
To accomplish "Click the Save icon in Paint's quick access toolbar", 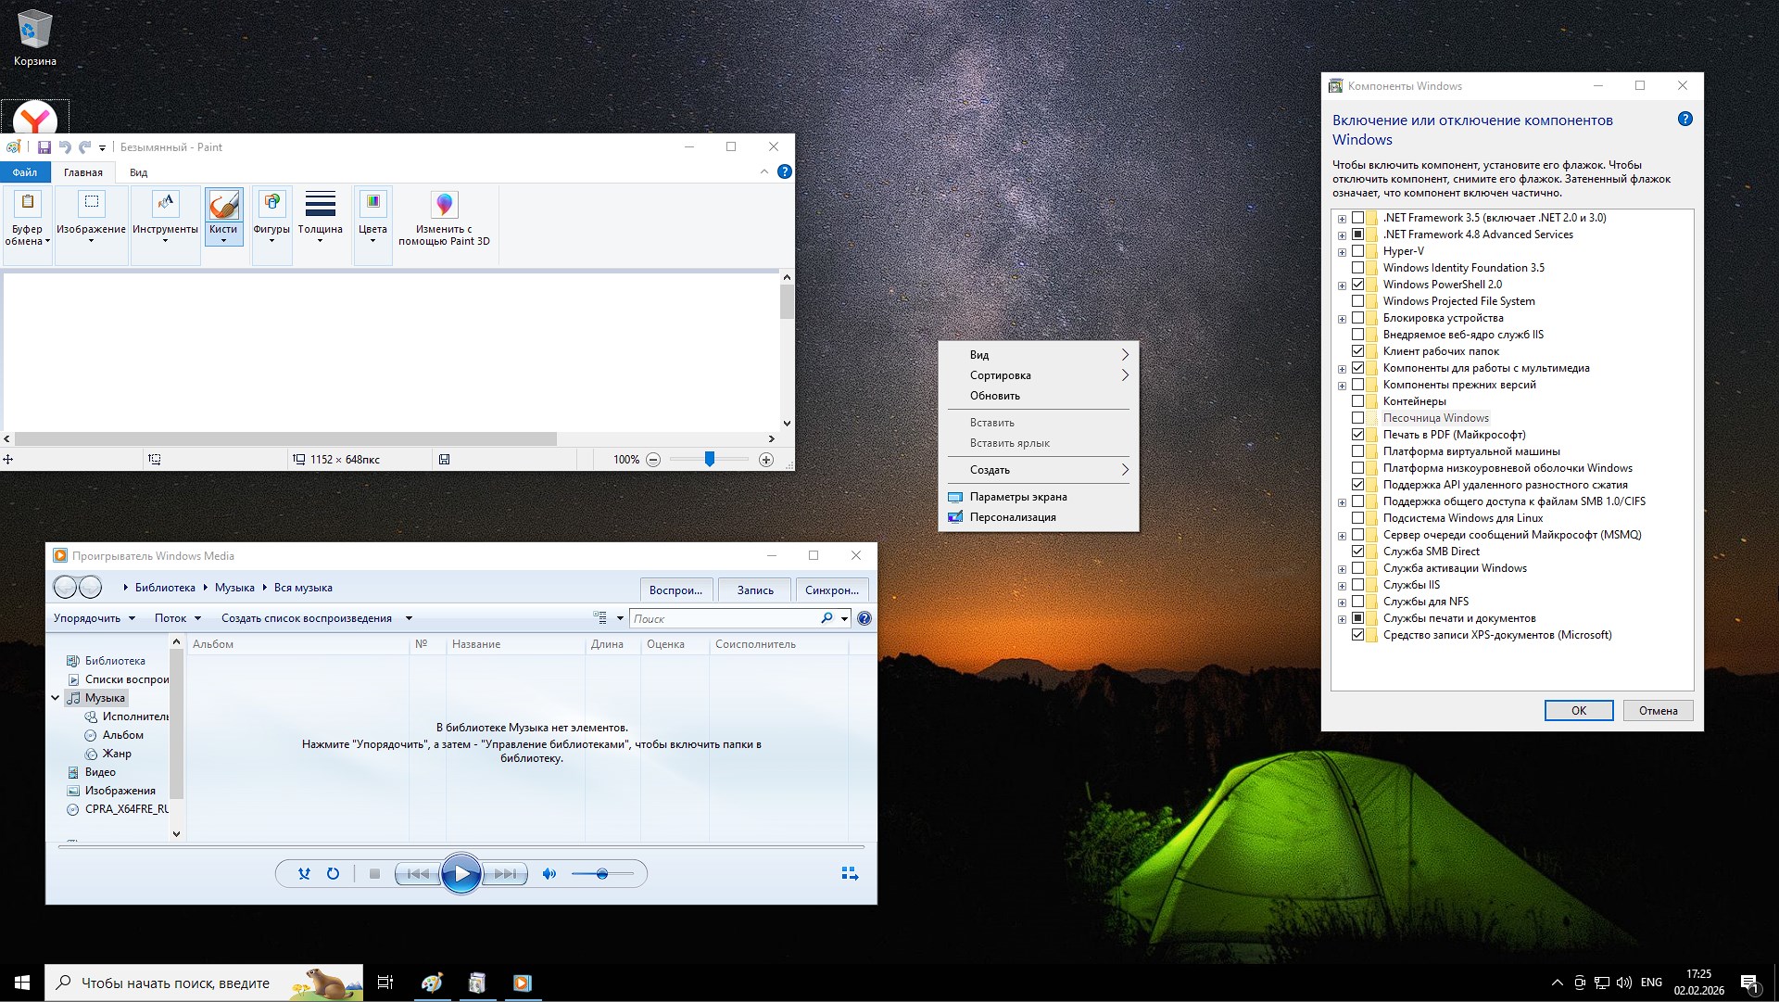I will pyautogui.click(x=43, y=146).
